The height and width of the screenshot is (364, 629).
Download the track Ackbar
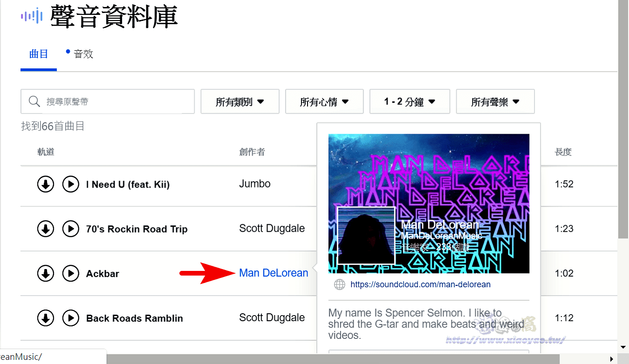45,274
